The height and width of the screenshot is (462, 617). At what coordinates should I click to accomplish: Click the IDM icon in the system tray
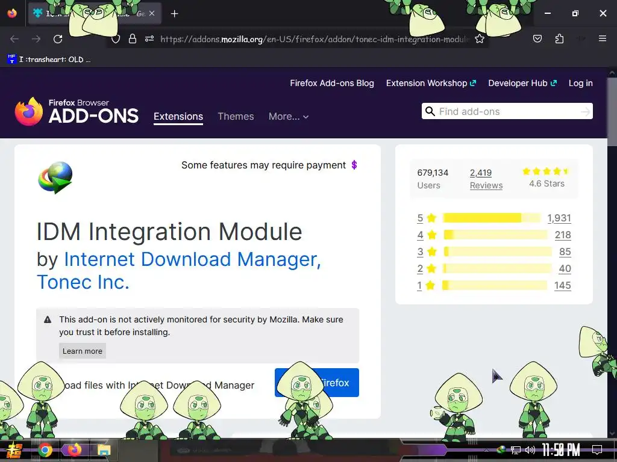coord(501,449)
